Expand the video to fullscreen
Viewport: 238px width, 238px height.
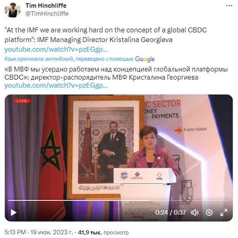pyautogui.click(x=224, y=212)
